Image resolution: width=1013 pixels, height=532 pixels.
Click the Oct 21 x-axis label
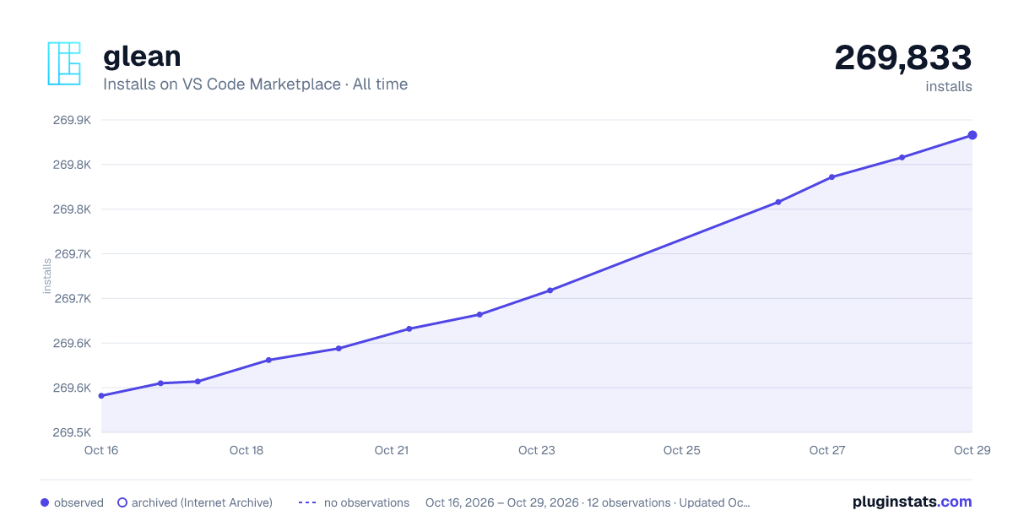[392, 450]
